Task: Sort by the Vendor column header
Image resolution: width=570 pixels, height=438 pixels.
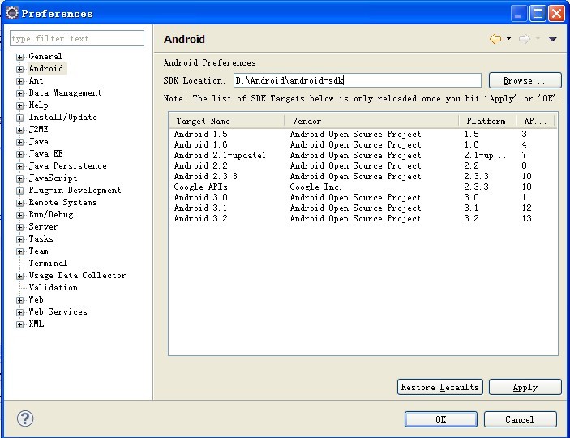Action: pyautogui.click(x=371, y=121)
